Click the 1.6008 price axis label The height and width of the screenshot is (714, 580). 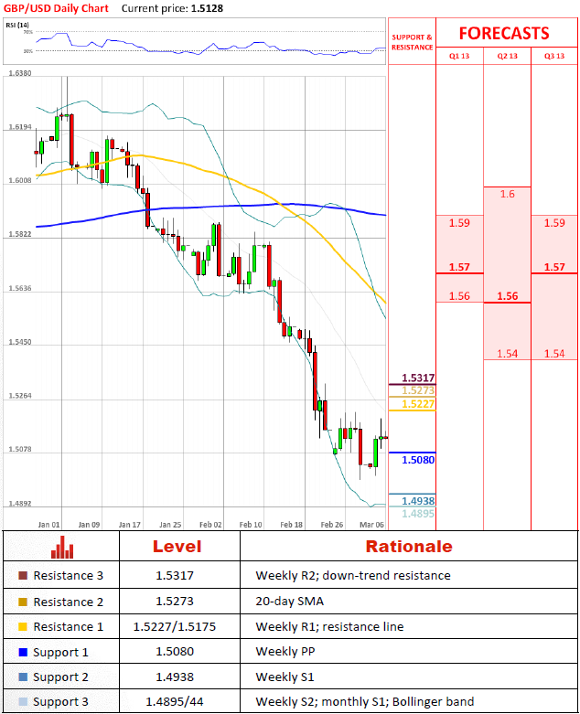click(20, 180)
